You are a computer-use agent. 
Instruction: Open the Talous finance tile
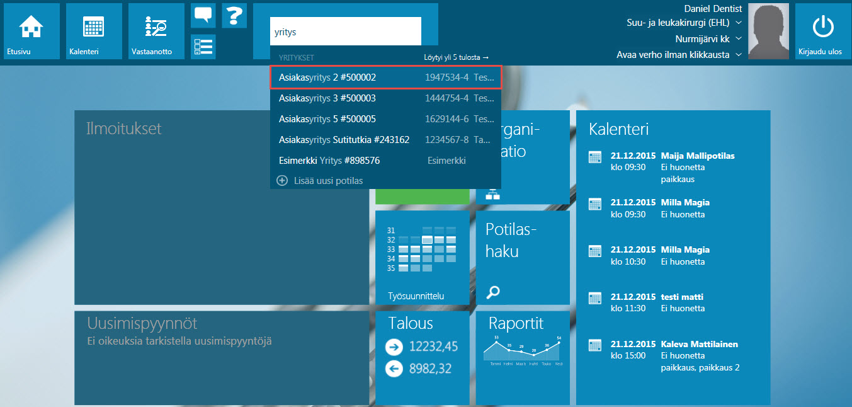click(x=422, y=357)
